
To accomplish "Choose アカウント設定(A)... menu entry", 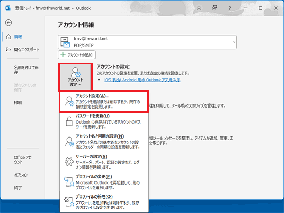I will (x=104, y=101).
